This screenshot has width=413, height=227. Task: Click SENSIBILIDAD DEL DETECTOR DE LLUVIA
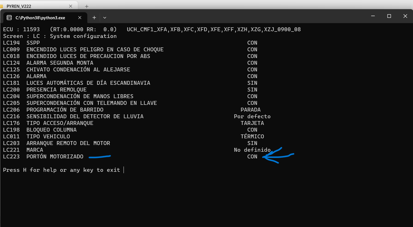(85, 116)
